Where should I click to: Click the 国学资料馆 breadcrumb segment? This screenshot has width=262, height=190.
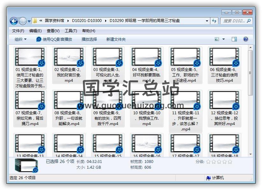coord(55,21)
